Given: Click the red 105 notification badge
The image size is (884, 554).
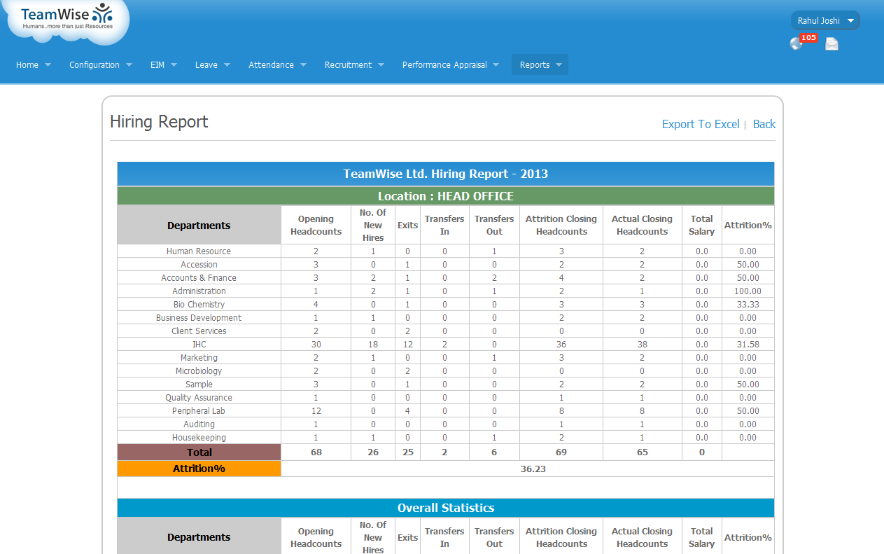Looking at the screenshot, I should point(808,38).
